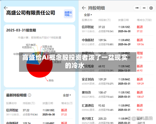Image resolution: width=156 pixels, height=124 pixels.
Task: Click 新进 93.82 status for 汇源通信
Action: coord(140,108)
